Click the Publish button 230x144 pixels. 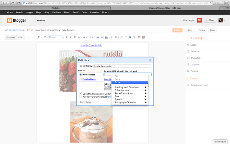coord(177,30)
